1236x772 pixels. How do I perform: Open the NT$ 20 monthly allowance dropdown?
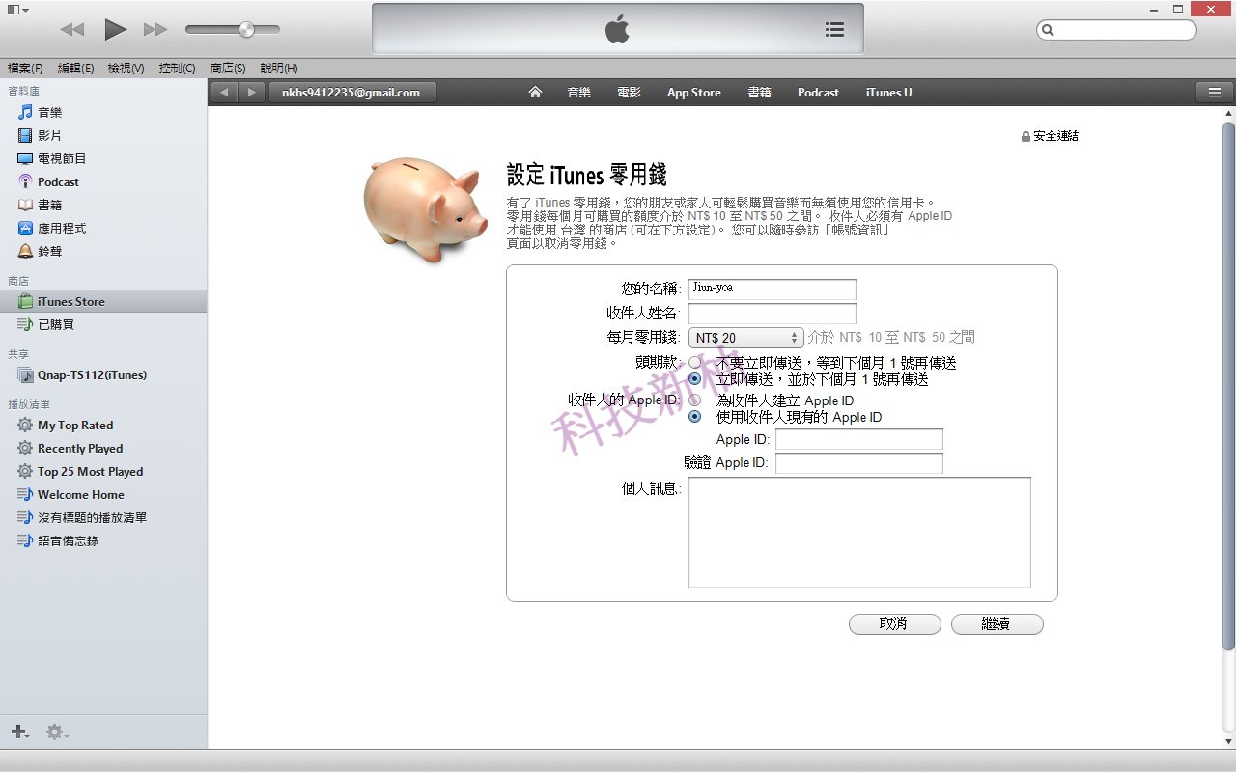[746, 338]
